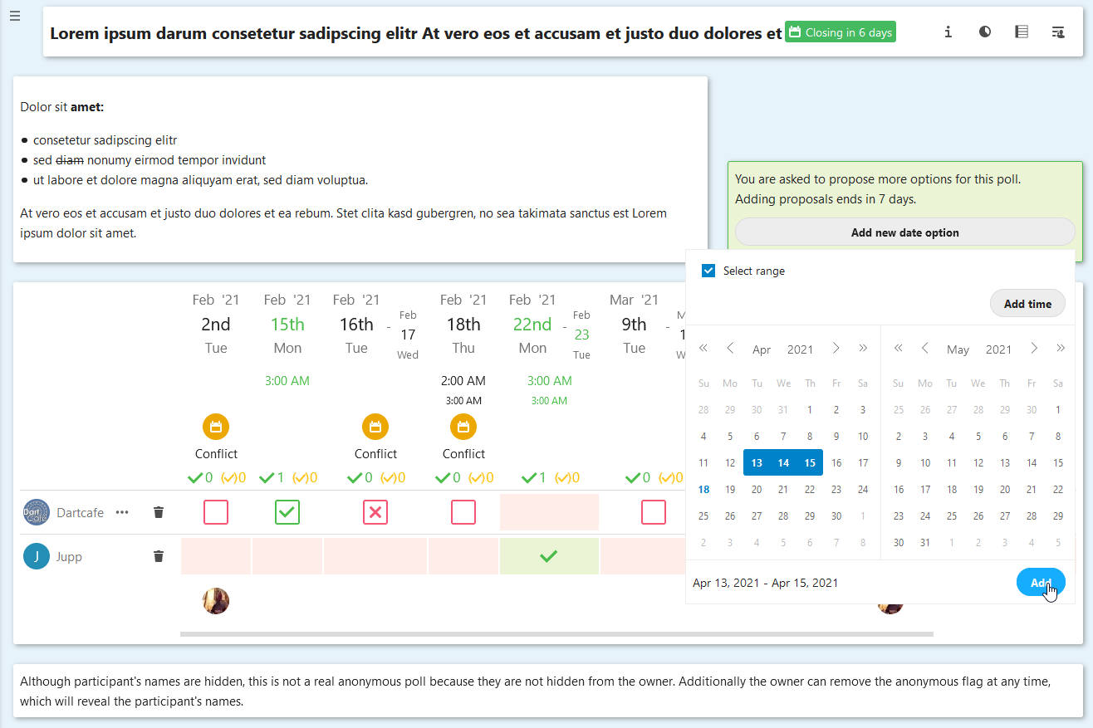The height and width of the screenshot is (728, 1093).
Task: Open the Apr month selector
Action: click(762, 349)
